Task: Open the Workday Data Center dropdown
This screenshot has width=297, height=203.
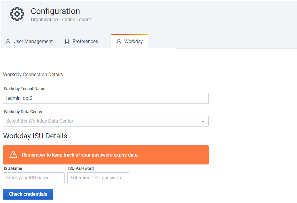Action: (106, 121)
